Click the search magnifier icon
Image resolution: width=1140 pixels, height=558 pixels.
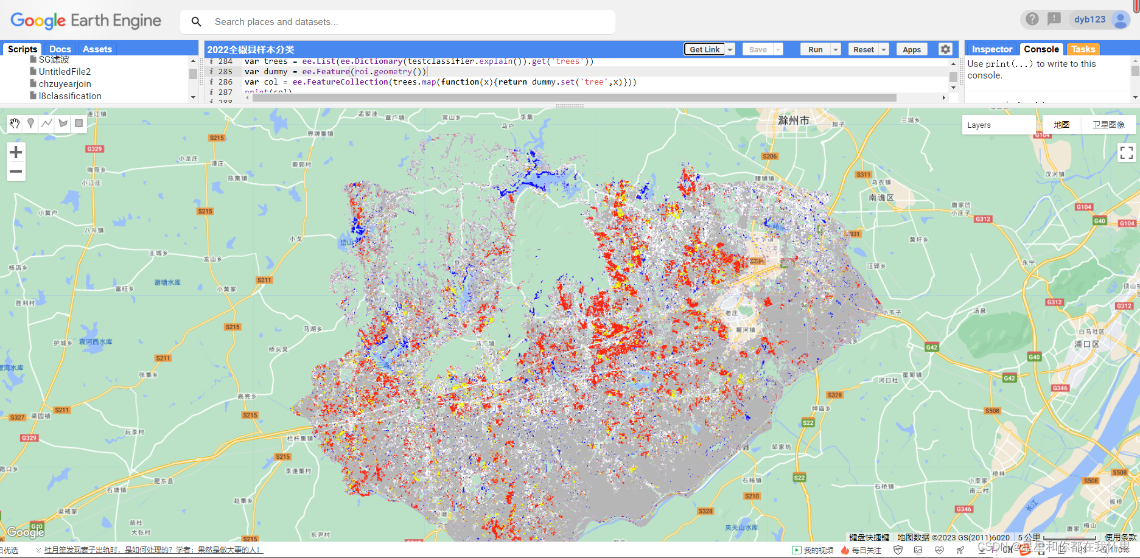coord(196,22)
